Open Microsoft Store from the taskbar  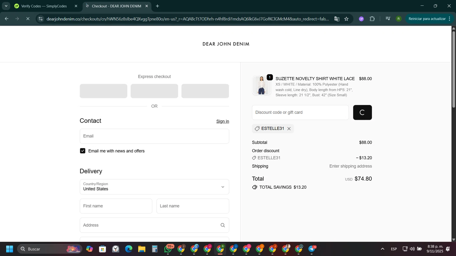pos(102,249)
